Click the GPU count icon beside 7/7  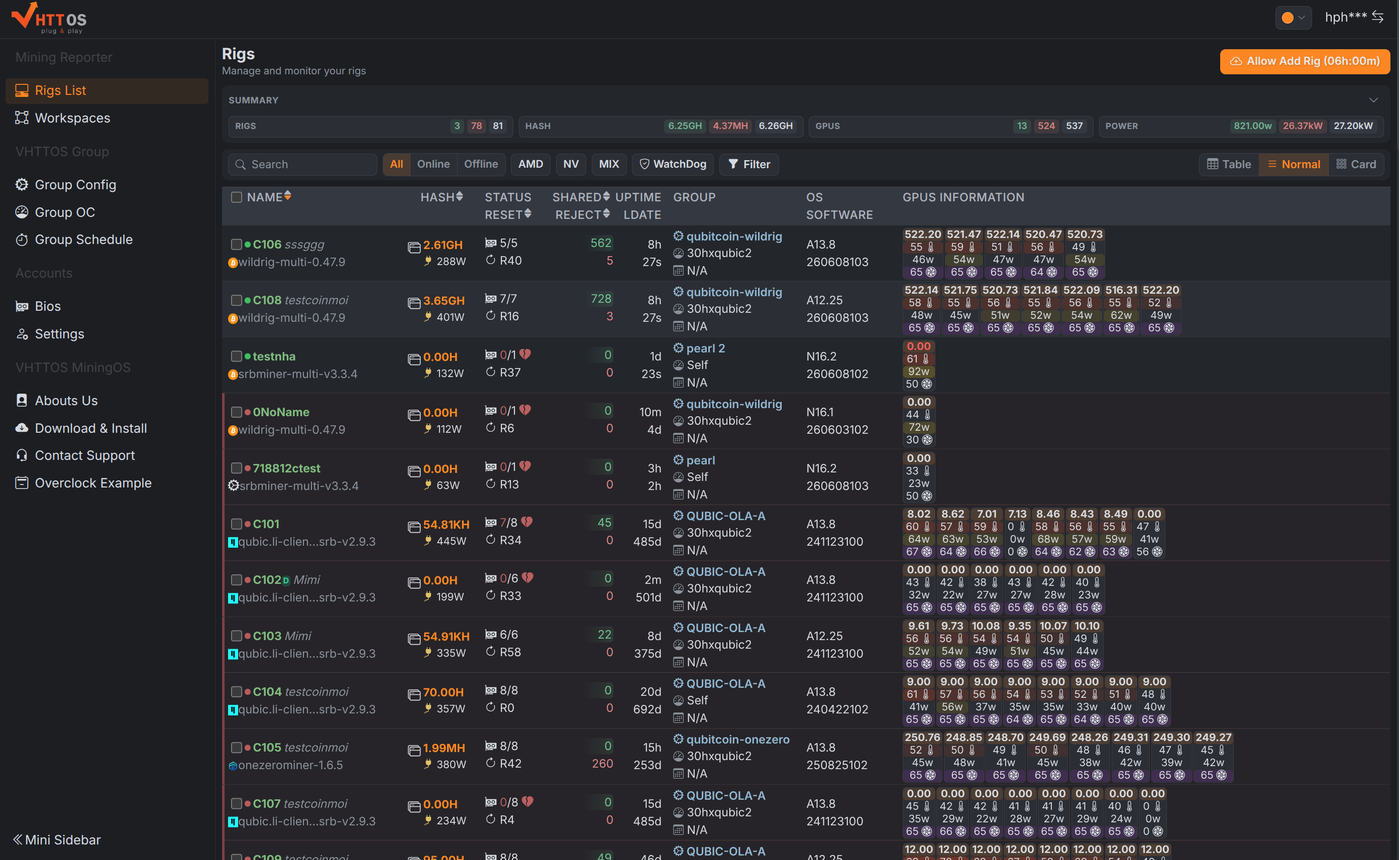490,299
